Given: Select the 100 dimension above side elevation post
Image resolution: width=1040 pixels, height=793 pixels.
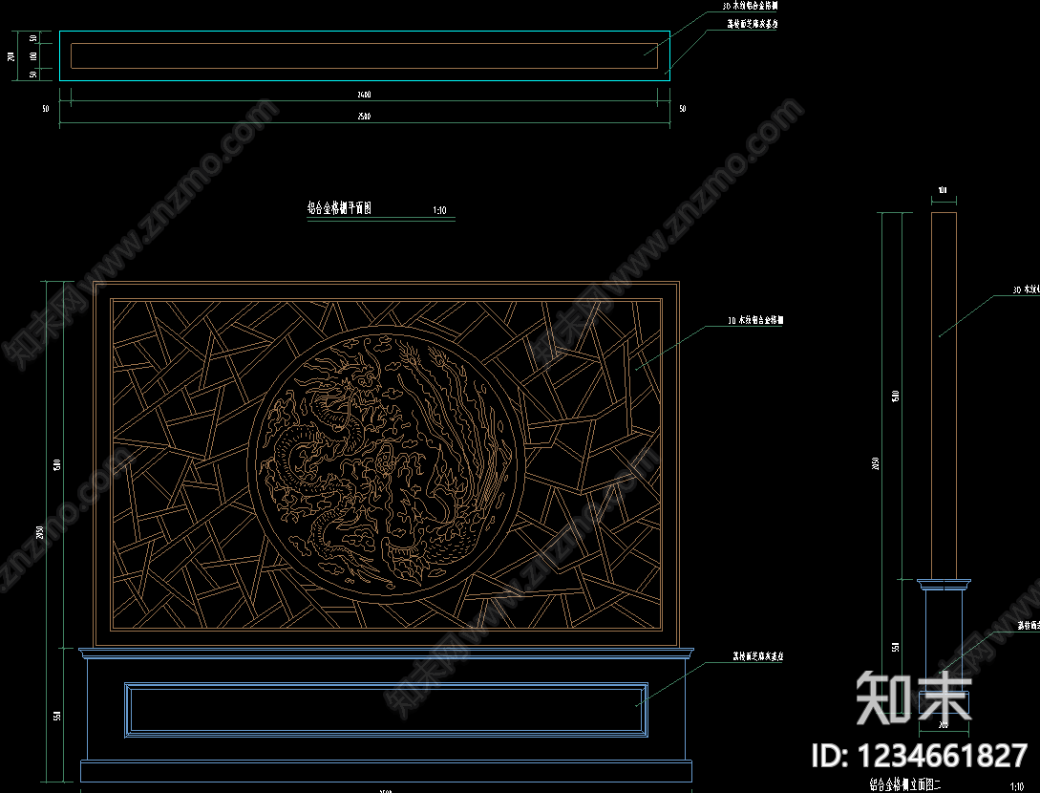Looking at the screenshot, I should point(943,190).
